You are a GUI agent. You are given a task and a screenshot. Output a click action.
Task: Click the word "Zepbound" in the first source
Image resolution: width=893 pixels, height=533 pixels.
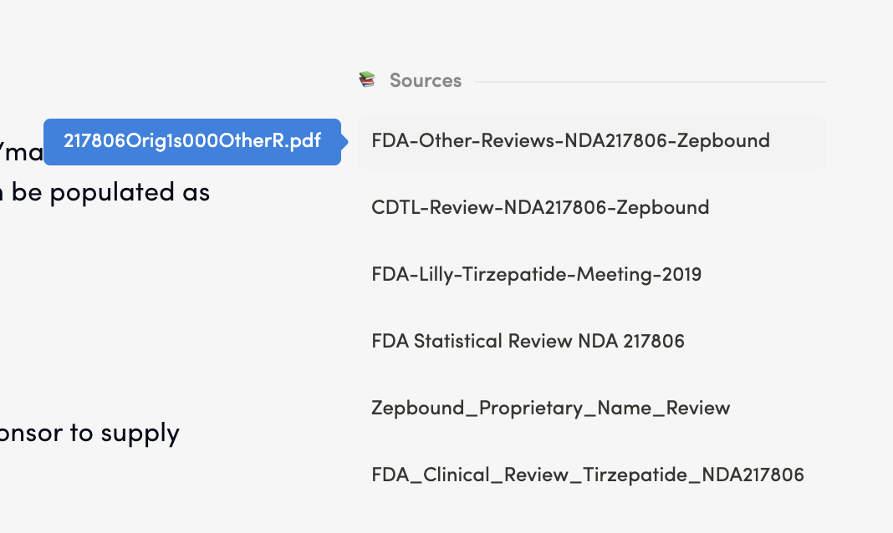(x=723, y=140)
